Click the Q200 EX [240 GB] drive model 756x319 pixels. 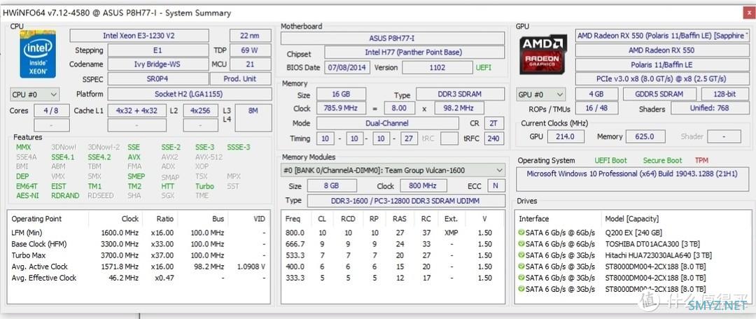point(633,233)
